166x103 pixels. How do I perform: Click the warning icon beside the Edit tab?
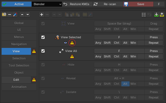[34, 80]
